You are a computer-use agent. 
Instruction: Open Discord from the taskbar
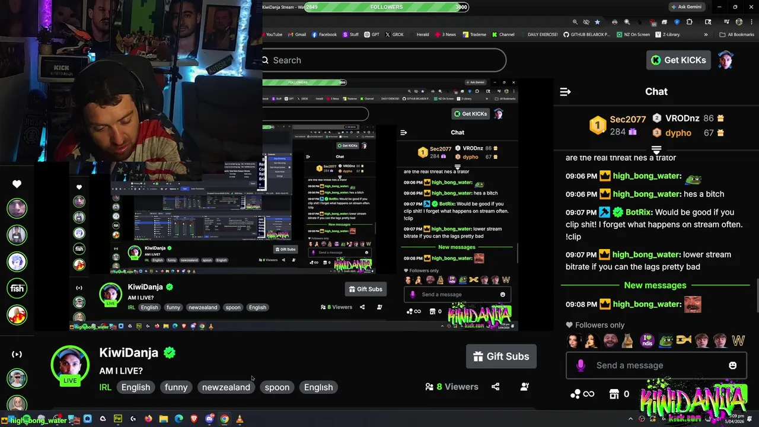click(209, 419)
